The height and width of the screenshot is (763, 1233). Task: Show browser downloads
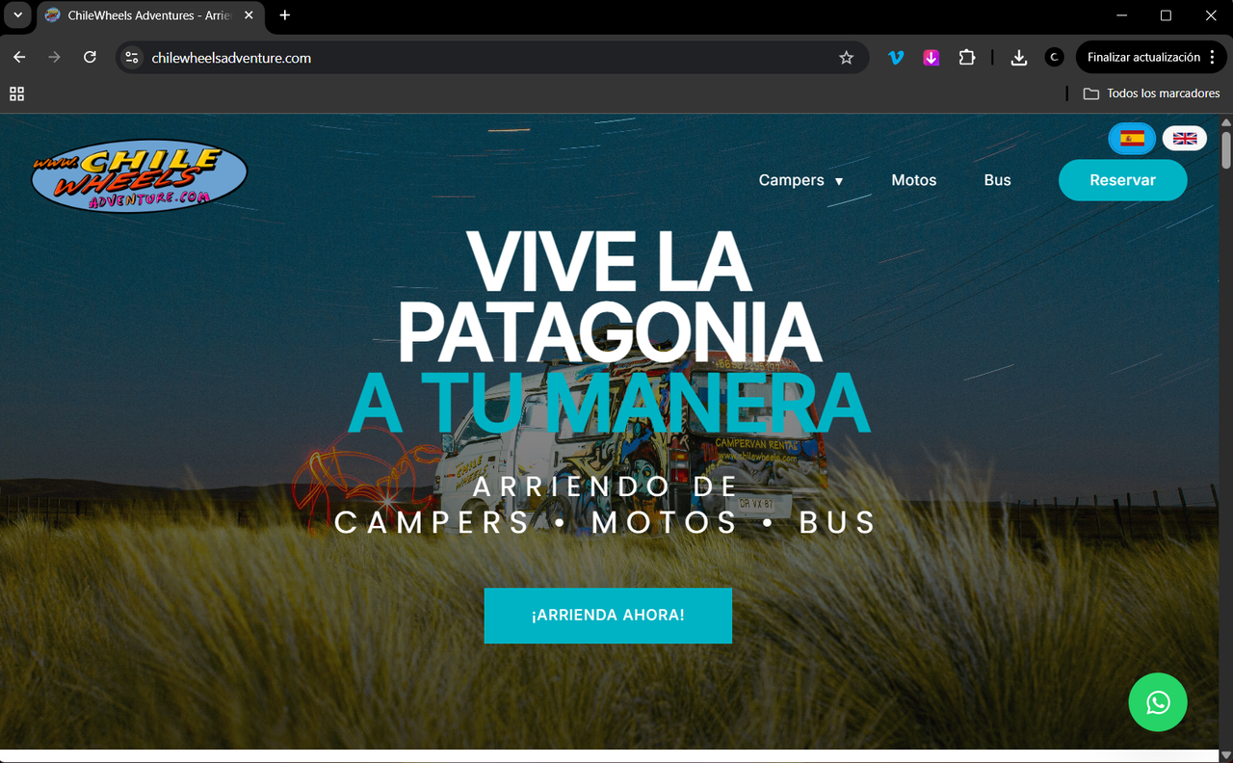click(1018, 58)
